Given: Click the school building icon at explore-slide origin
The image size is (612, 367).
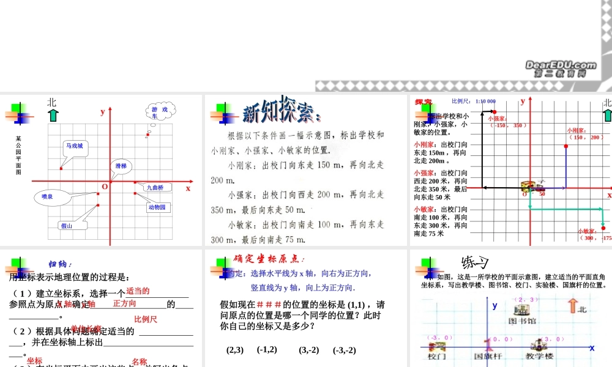Looking at the screenshot, I should [529, 186].
